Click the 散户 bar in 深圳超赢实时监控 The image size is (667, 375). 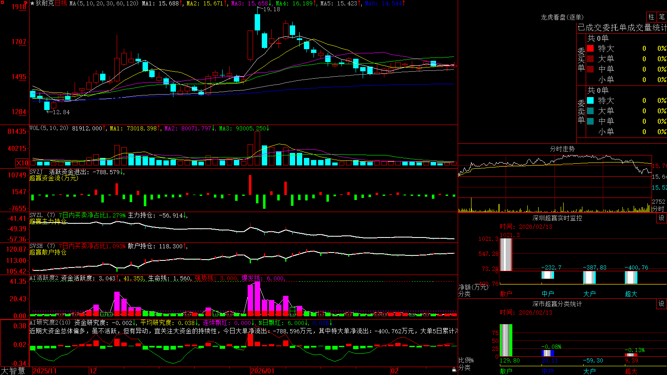[x=506, y=255]
